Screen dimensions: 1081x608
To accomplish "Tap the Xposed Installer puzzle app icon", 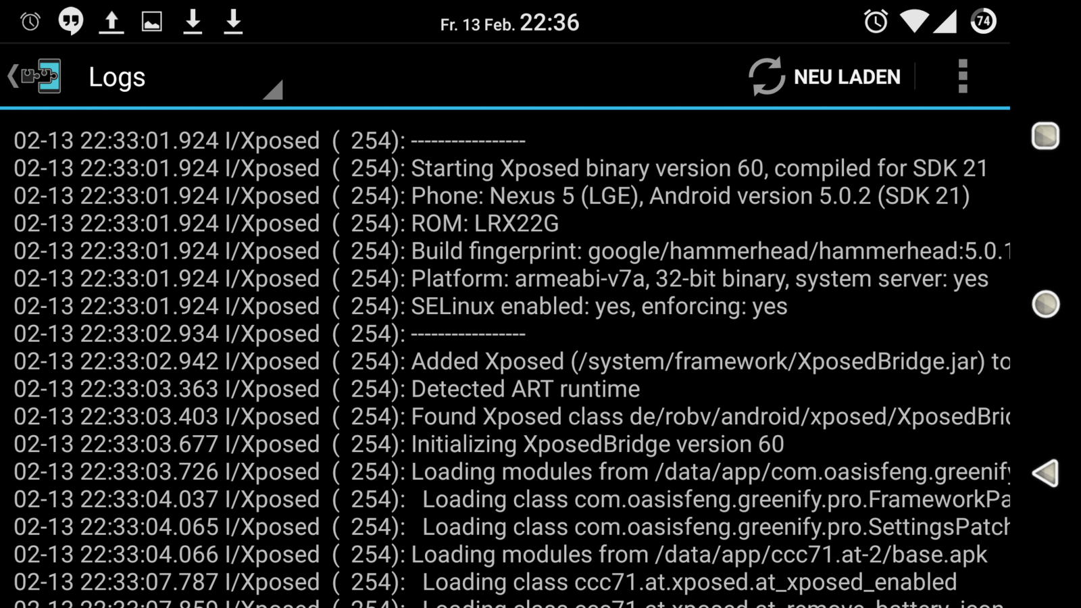I will 41,76.
